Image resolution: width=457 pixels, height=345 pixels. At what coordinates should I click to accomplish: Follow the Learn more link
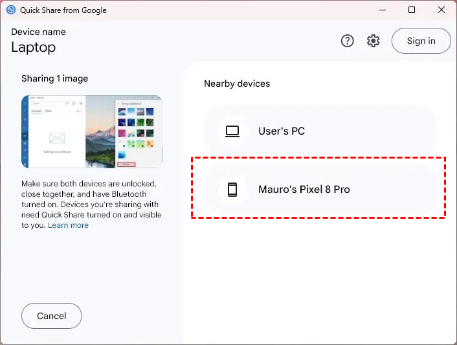68,225
